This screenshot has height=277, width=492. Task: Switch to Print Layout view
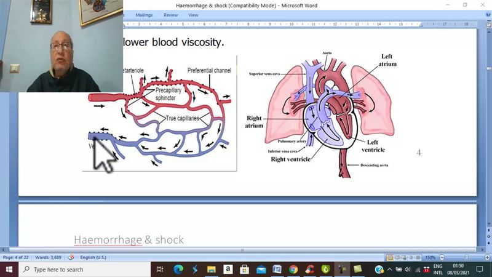click(x=390, y=257)
